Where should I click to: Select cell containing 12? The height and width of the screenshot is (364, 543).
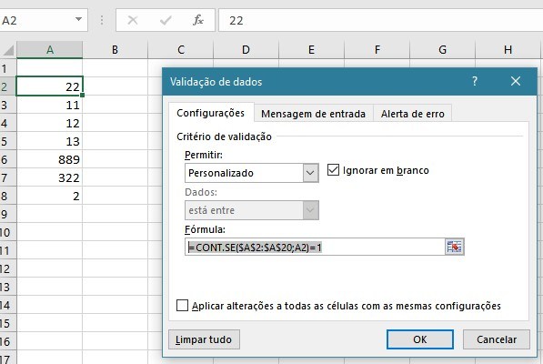tap(49, 123)
